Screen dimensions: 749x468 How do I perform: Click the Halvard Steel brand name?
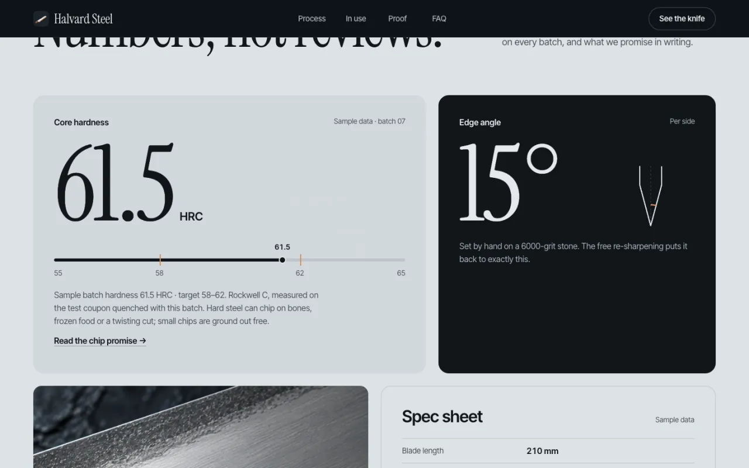click(83, 19)
